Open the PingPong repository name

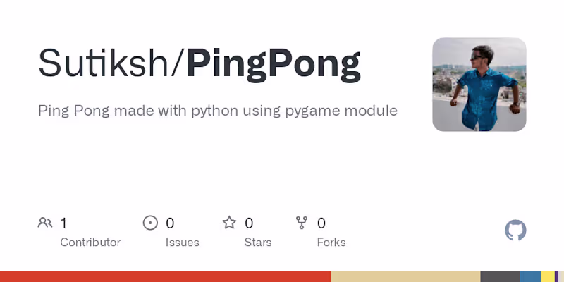click(274, 63)
